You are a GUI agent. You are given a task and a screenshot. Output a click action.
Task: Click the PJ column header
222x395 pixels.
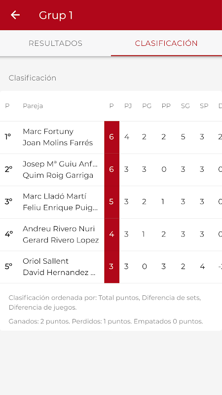(128, 106)
